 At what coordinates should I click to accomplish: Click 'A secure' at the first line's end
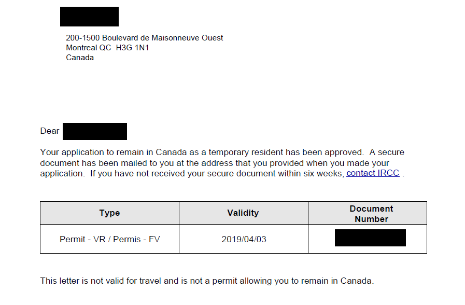[x=387, y=152]
